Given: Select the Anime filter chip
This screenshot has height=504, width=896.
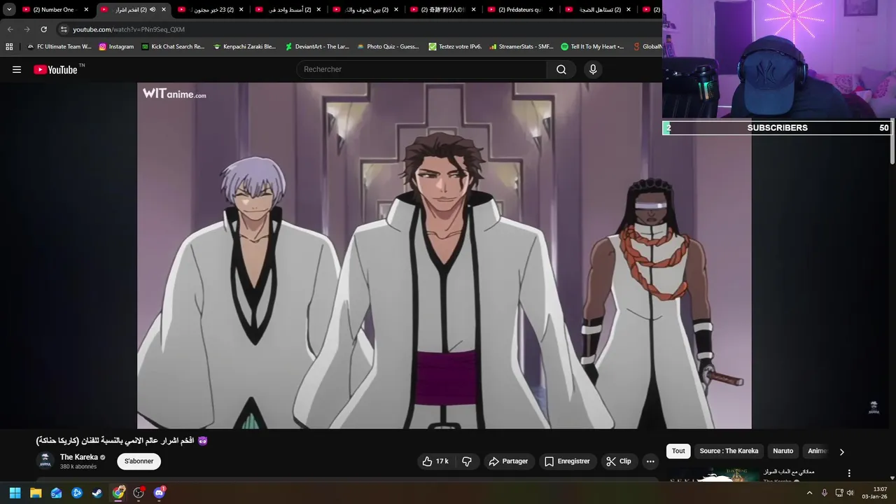Looking at the screenshot, I should click(817, 451).
